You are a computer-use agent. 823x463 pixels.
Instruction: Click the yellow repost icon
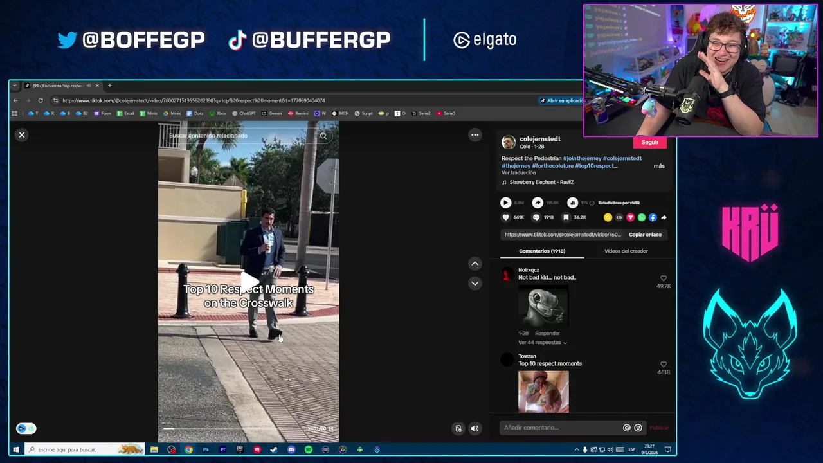608,217
